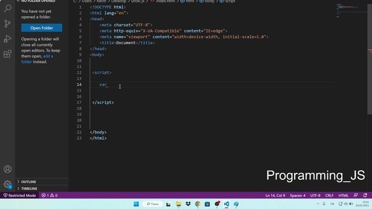Open the errors and warnings problems indicator
The image size is (372, 209).
point(49,195)
